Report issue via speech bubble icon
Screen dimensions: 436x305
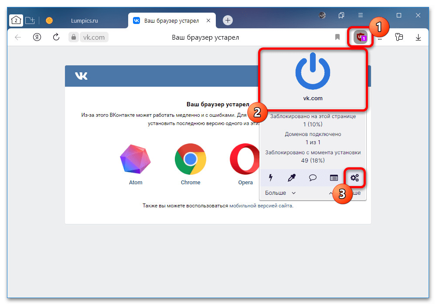[x=313, y=177]
